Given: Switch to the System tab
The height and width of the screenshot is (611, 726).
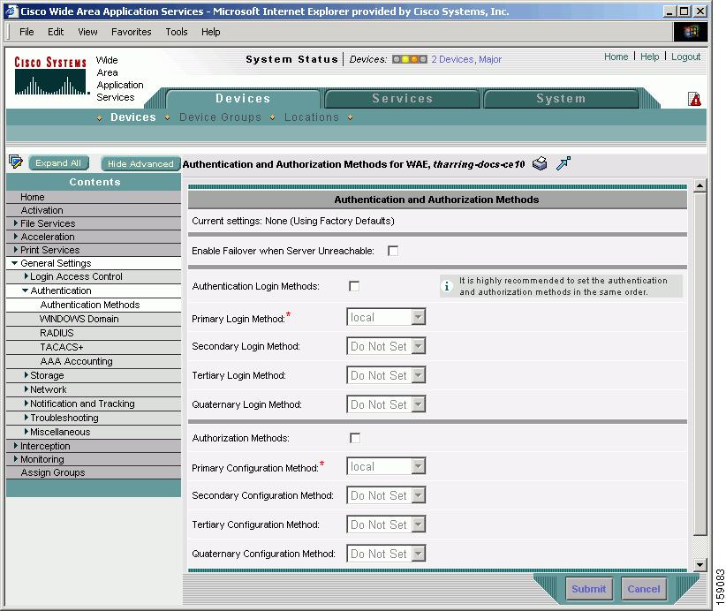Looking at the screenshot, I should (561, 99).
